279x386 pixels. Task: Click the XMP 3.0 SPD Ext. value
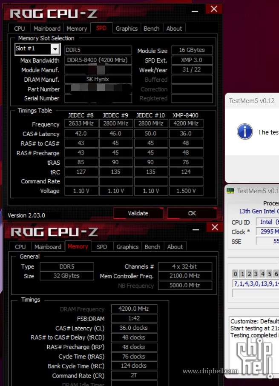pos(192,60)
